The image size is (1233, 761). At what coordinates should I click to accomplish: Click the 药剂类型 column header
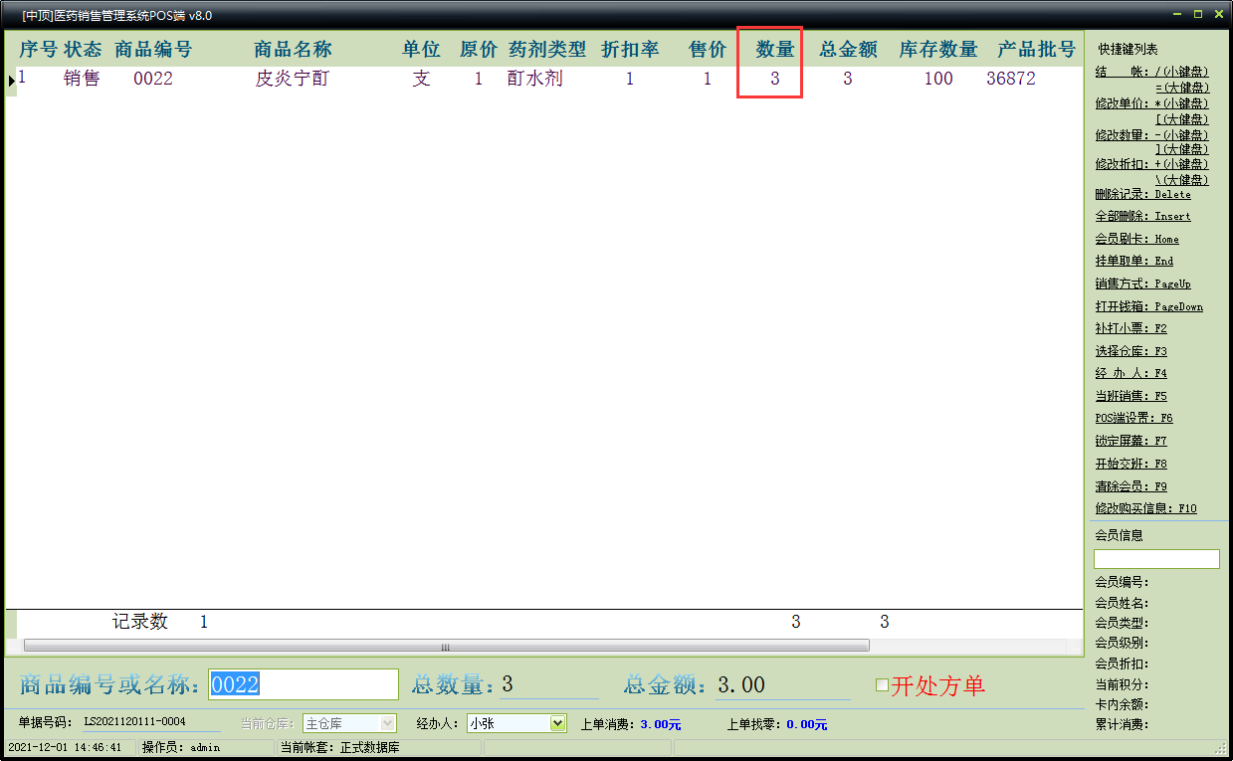click(x=547, y=50)
